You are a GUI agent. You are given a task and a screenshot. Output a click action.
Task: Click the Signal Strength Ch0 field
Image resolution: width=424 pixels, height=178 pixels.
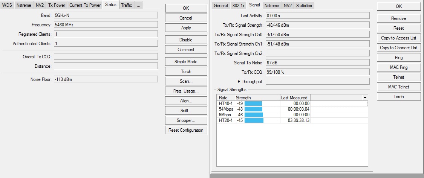tap(318, 34)
